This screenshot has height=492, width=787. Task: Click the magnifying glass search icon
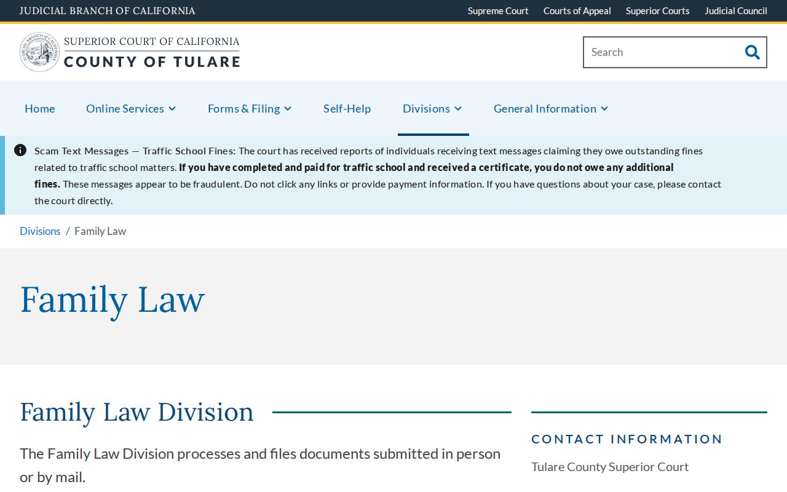[x=752, y=52]
